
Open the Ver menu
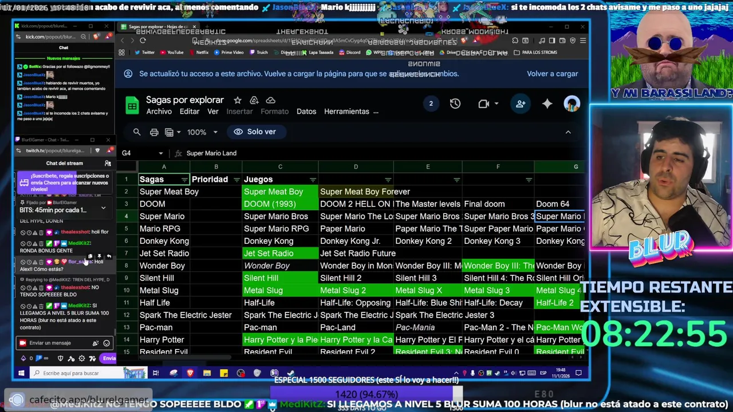pos(213,112)
